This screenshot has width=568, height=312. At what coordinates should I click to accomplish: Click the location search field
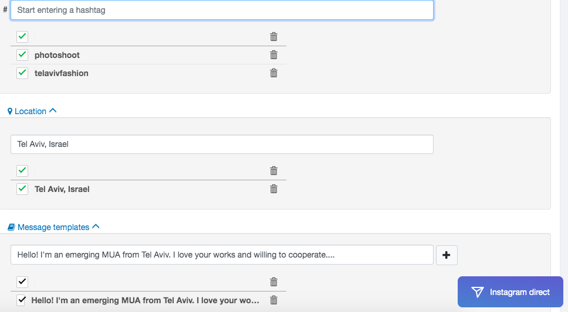coord(222,144)
